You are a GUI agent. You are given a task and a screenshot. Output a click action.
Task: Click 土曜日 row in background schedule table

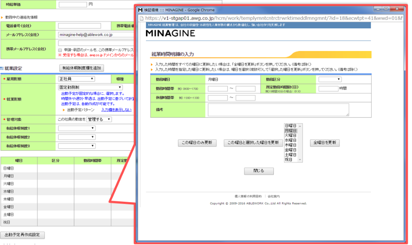(x=67, y=215)
